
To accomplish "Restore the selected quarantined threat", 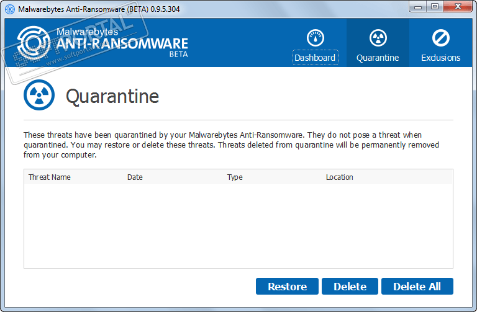I will 287,286.
